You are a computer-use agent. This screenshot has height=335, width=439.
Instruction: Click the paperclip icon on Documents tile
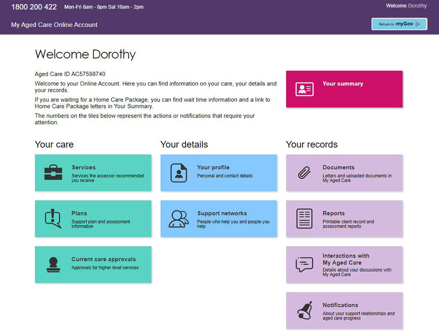[x=304, y=172]
